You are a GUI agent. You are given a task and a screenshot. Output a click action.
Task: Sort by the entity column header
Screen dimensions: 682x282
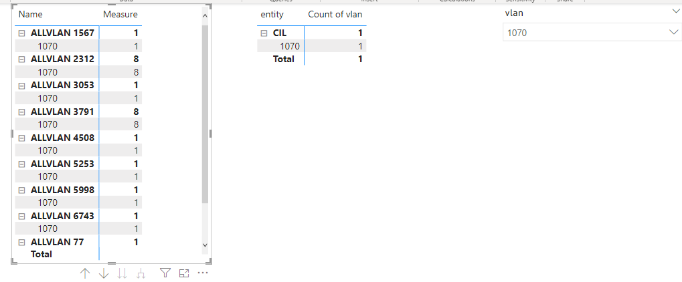click(272, 14)
